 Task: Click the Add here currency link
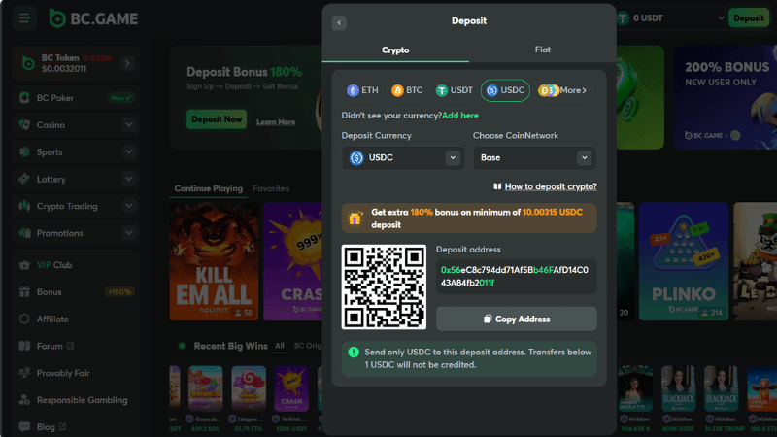460,116
